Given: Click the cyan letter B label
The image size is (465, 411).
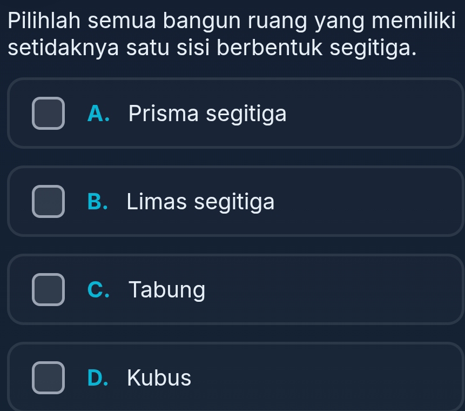Looking at the screenshot, I should click(x=96, y=202).
